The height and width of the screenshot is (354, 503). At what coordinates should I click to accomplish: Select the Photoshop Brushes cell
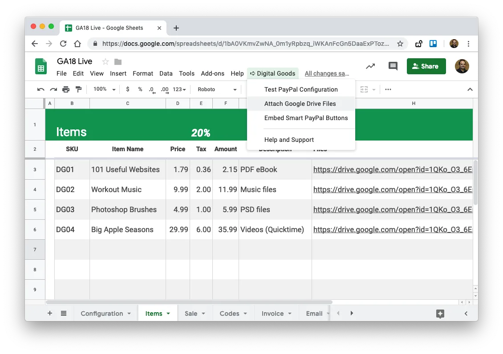coord(124,209)
